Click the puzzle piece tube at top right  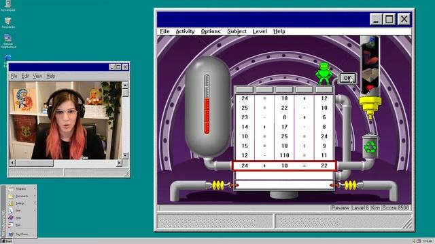(370, 65)
